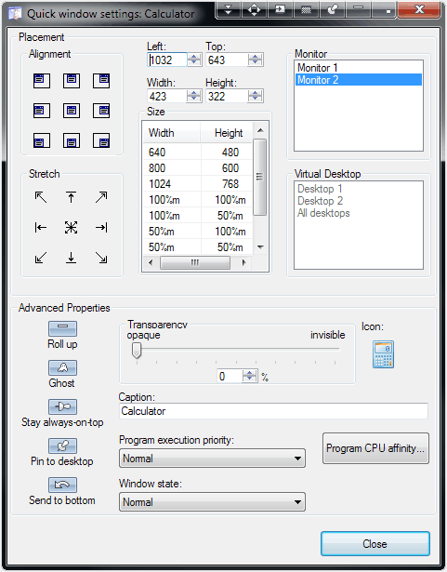Align window to top-left corner
The height and width of the screenshot is (572, 447).
click(x=42, y=81)
